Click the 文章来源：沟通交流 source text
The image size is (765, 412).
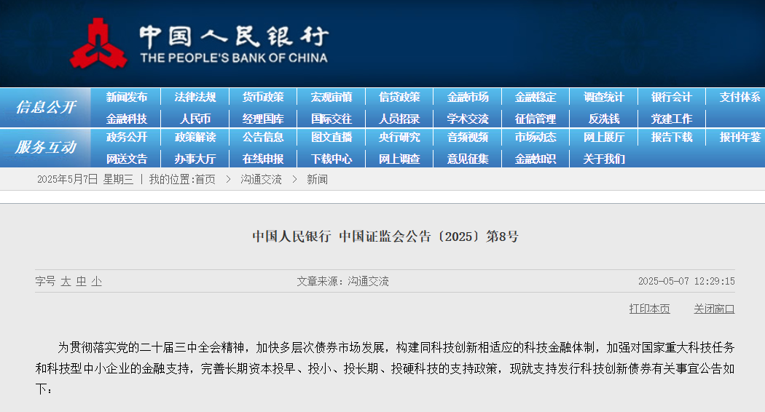coord(343,281)
